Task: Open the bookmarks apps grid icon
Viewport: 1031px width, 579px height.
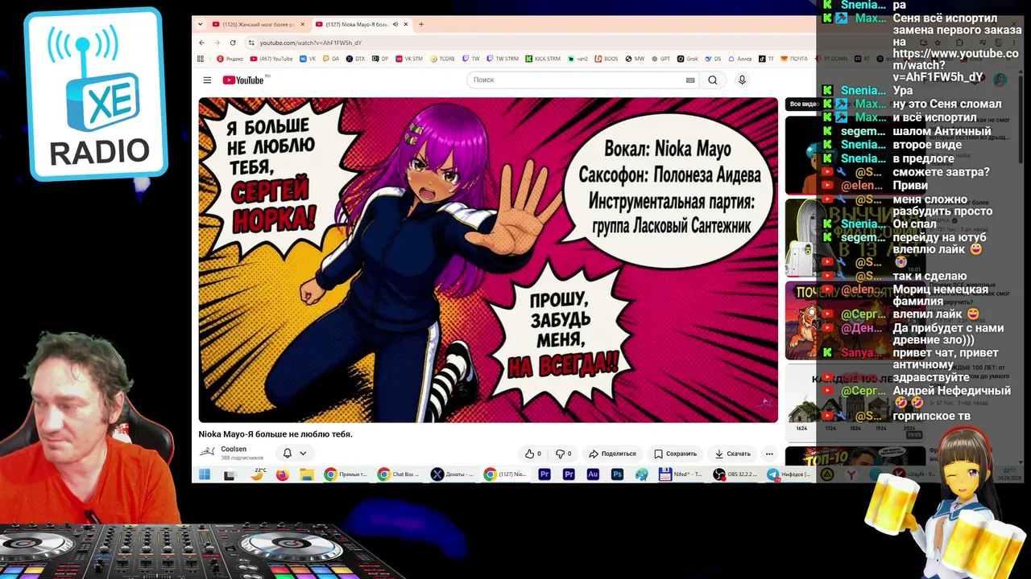Action: point(201,59)
